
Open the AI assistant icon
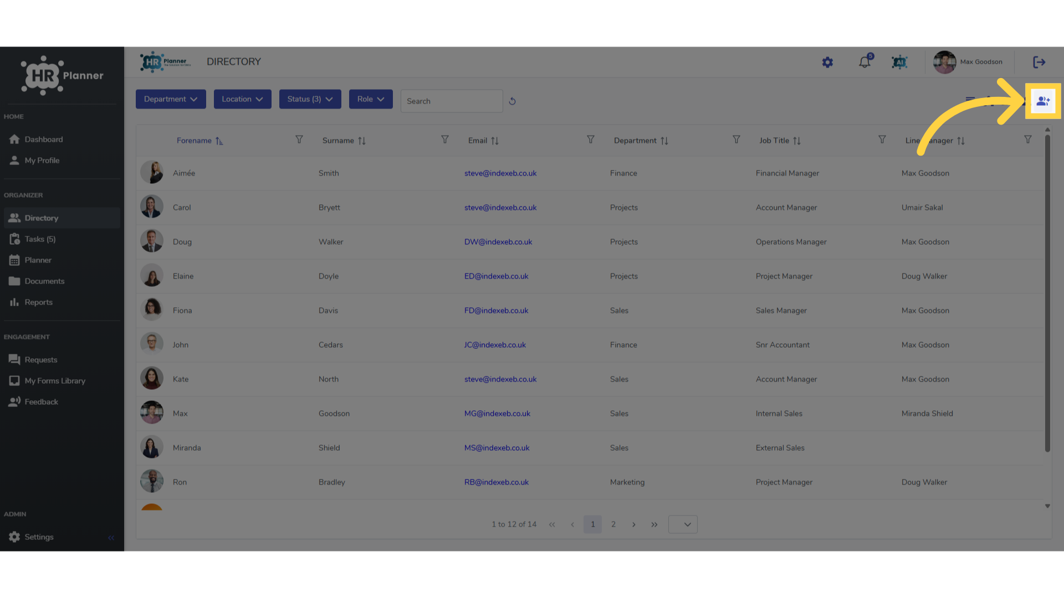tap(899, 62)
